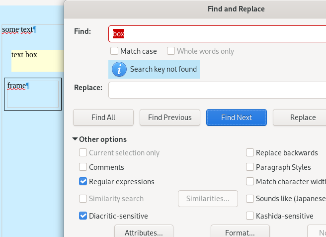Open the Attributes... dialog
This screenshot has width=326, height=237.
coord(144,232)
